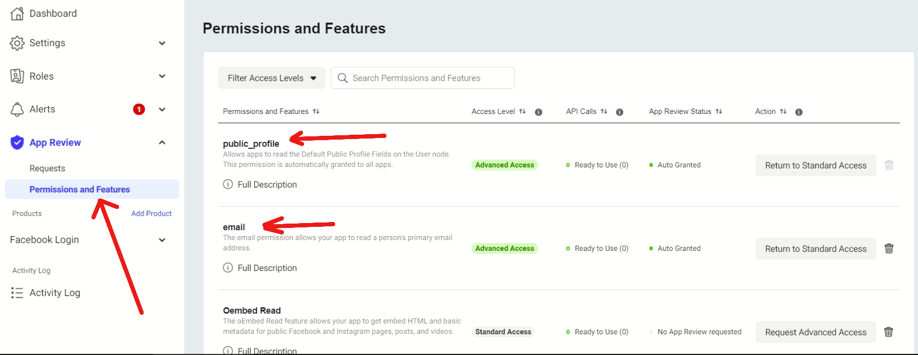Click Return to Standard Access for public_profile
The width and height of the screenshot is (918, 355).
coord(815,165)
